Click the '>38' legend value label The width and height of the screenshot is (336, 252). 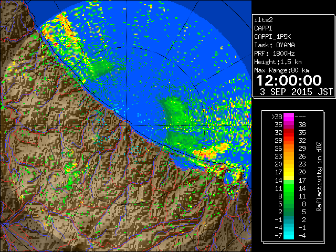(x=277, y=117)
